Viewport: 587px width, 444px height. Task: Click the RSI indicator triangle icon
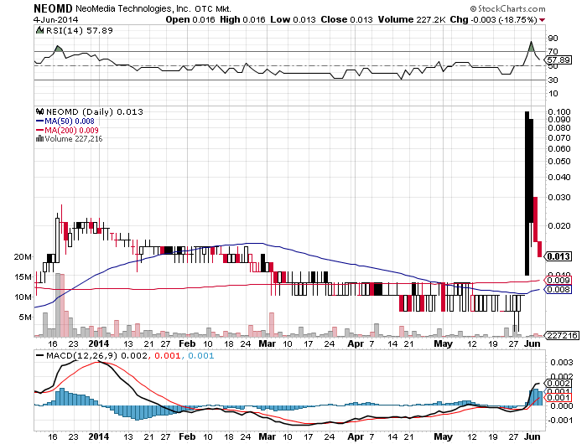[x=39, y=31]
